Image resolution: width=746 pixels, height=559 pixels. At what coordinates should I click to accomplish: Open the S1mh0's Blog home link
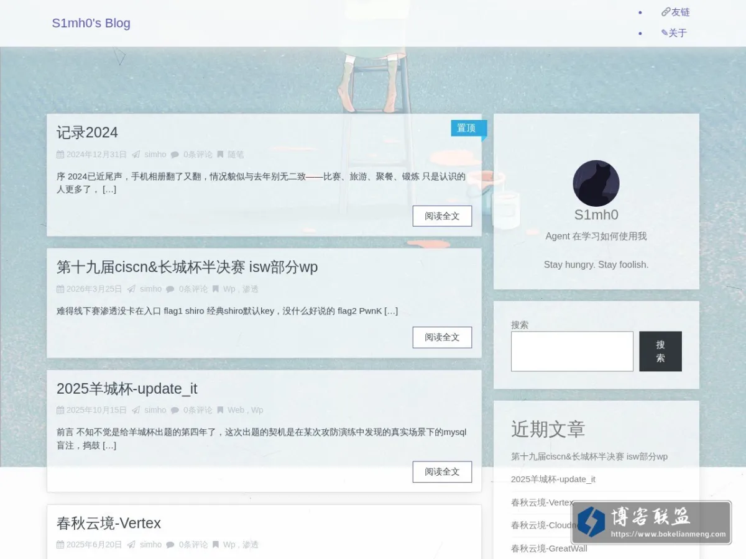(x=91, y=23)
